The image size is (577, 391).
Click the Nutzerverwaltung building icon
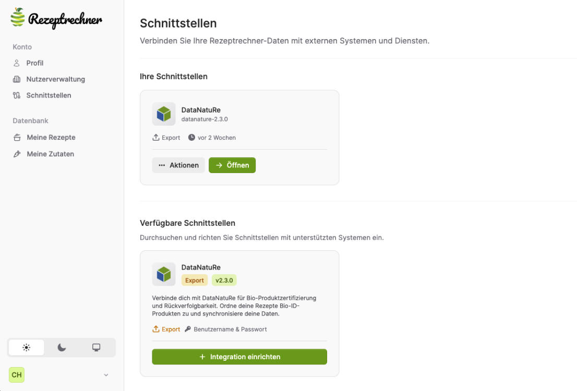[17, 79]
